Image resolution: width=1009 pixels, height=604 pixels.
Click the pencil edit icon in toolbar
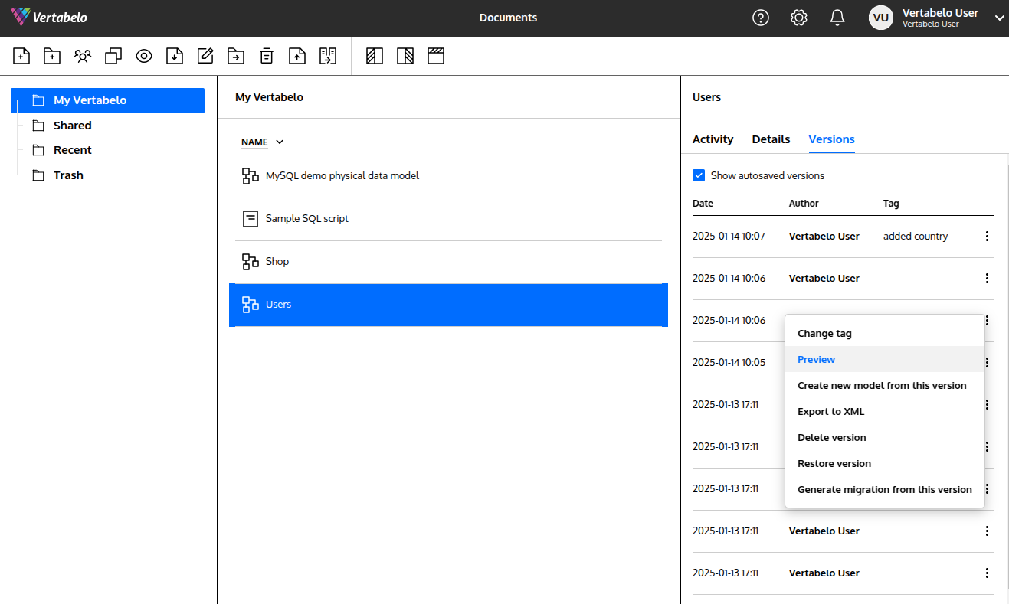[205, 56]
